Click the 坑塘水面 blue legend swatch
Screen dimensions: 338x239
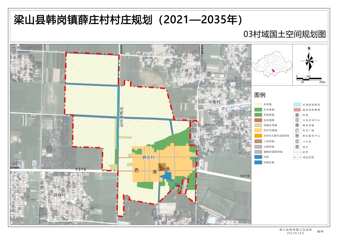coord(257,162)
